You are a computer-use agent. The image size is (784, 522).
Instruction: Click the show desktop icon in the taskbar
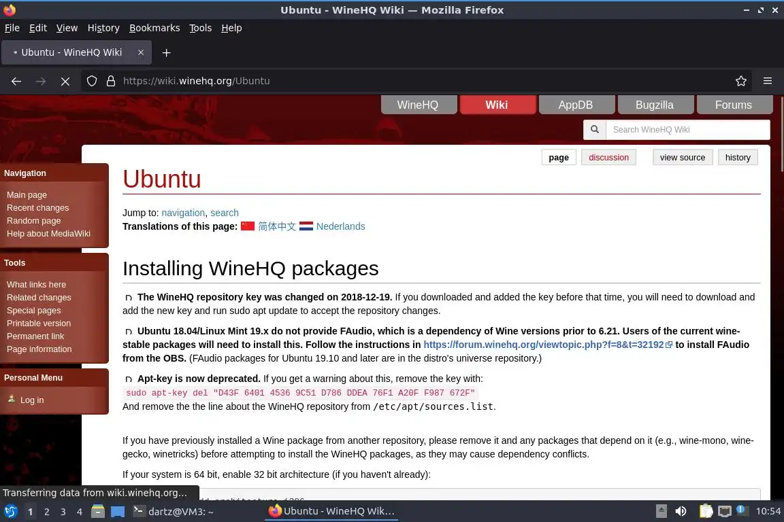click(x=118, y=512)
